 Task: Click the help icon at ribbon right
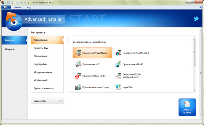[201, 7]
